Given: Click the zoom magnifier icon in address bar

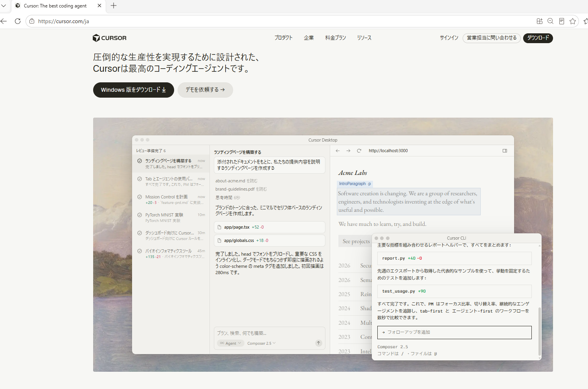Looking at the screenshot, I should 551,21.
